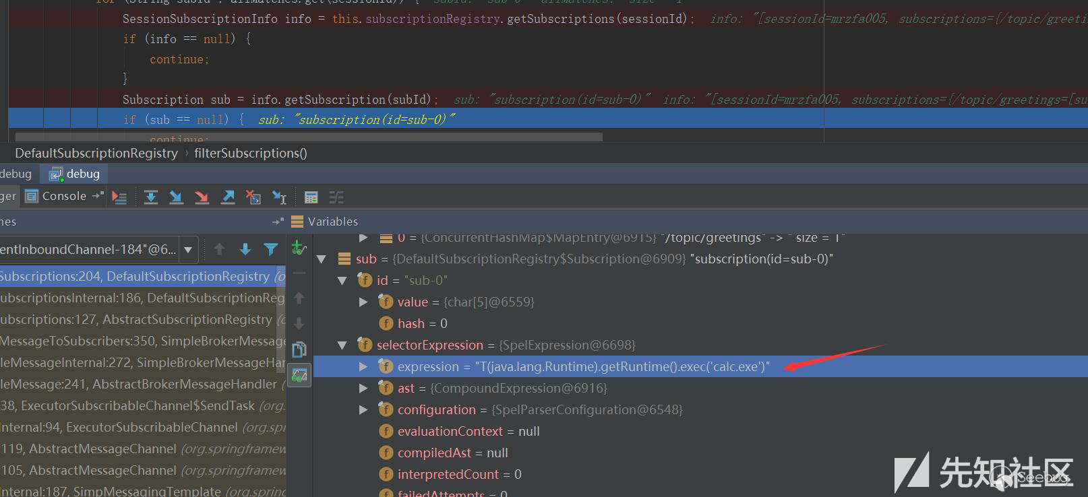Screen dimensions: 1088x497
Task: Collapse the sub variable node
Action: coord(322,259)
